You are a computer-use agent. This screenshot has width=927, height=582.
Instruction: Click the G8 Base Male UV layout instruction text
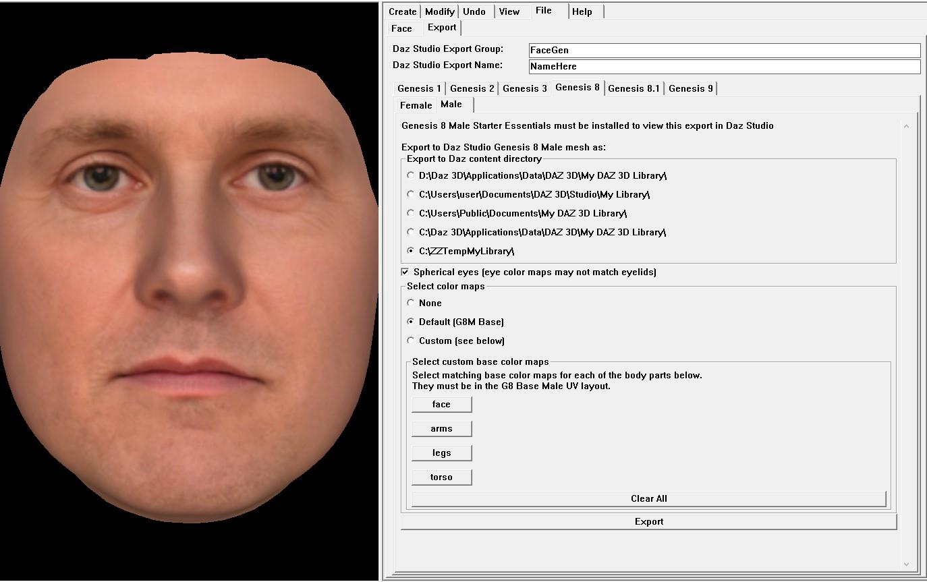pyautogui.click(x=511, y=386)
